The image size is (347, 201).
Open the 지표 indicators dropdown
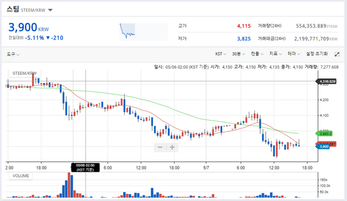[275, 54]
